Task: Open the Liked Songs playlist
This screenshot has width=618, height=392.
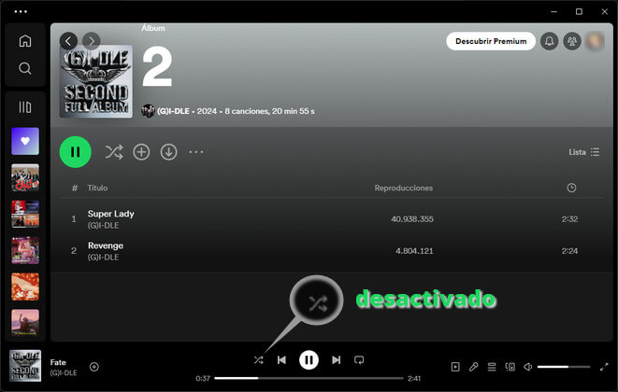Action: tap(25, 141)
